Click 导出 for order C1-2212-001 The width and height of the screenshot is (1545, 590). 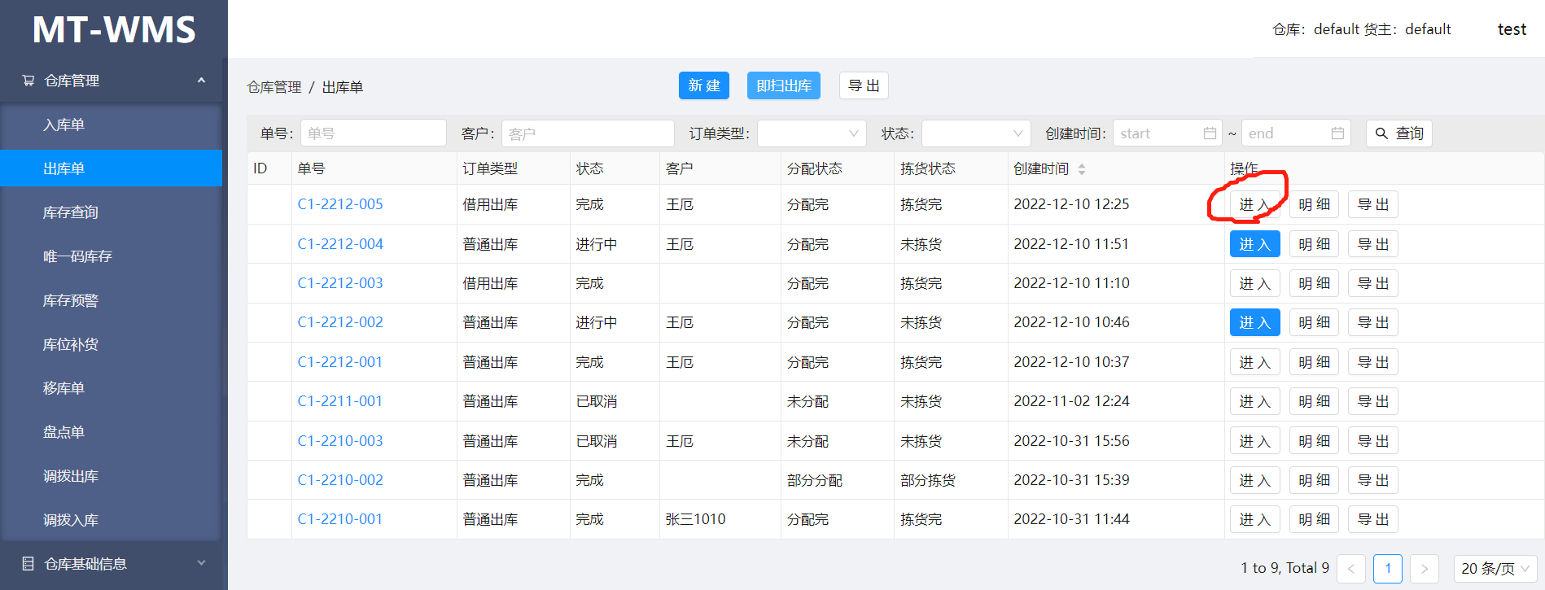1373,362
